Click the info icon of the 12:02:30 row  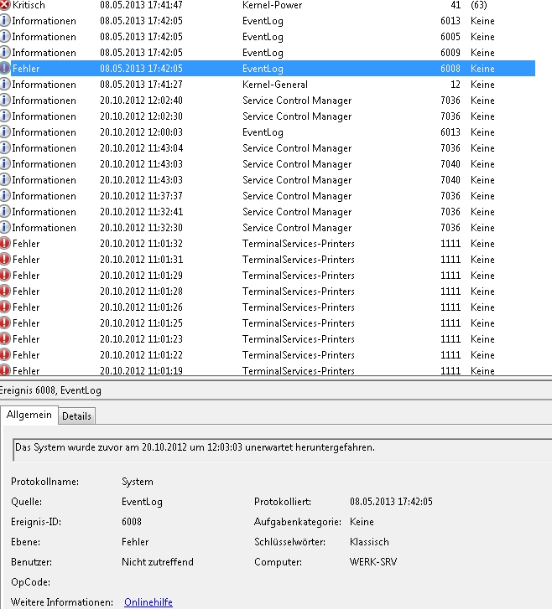[5, 116]
